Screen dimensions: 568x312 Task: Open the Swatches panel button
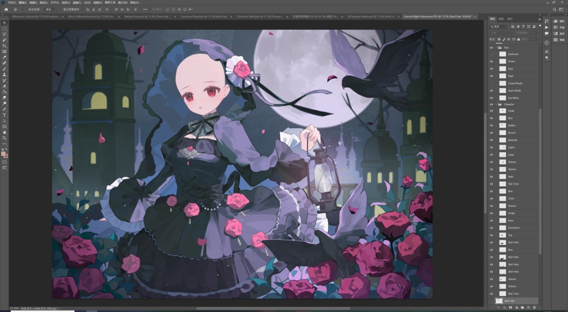pos(558,27)
